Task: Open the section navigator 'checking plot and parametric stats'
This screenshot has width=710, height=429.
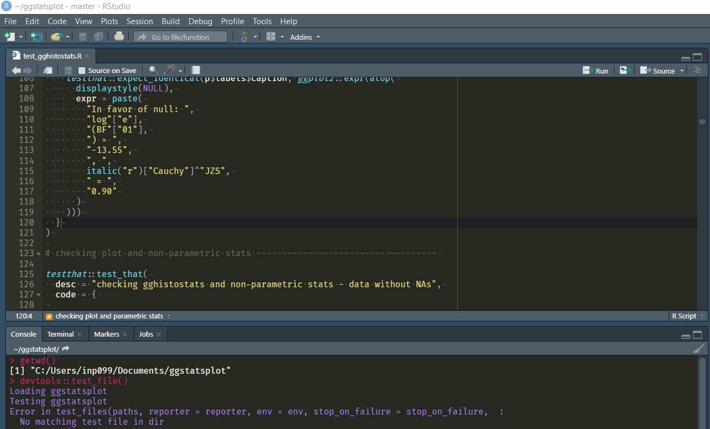Action: [x=108, y=316]
